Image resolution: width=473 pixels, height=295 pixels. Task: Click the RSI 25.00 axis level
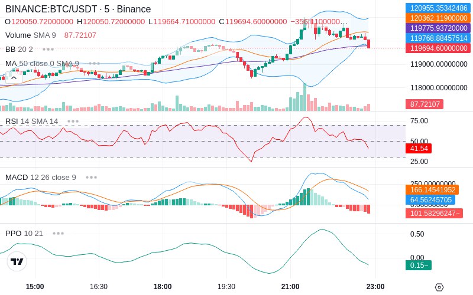419,162
